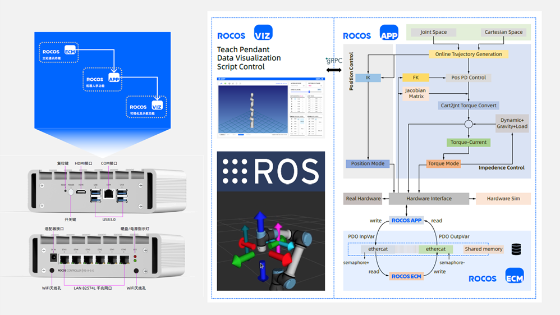Click the HDMI port on the controller
The image size is (560, 315).
coord(81,193)
